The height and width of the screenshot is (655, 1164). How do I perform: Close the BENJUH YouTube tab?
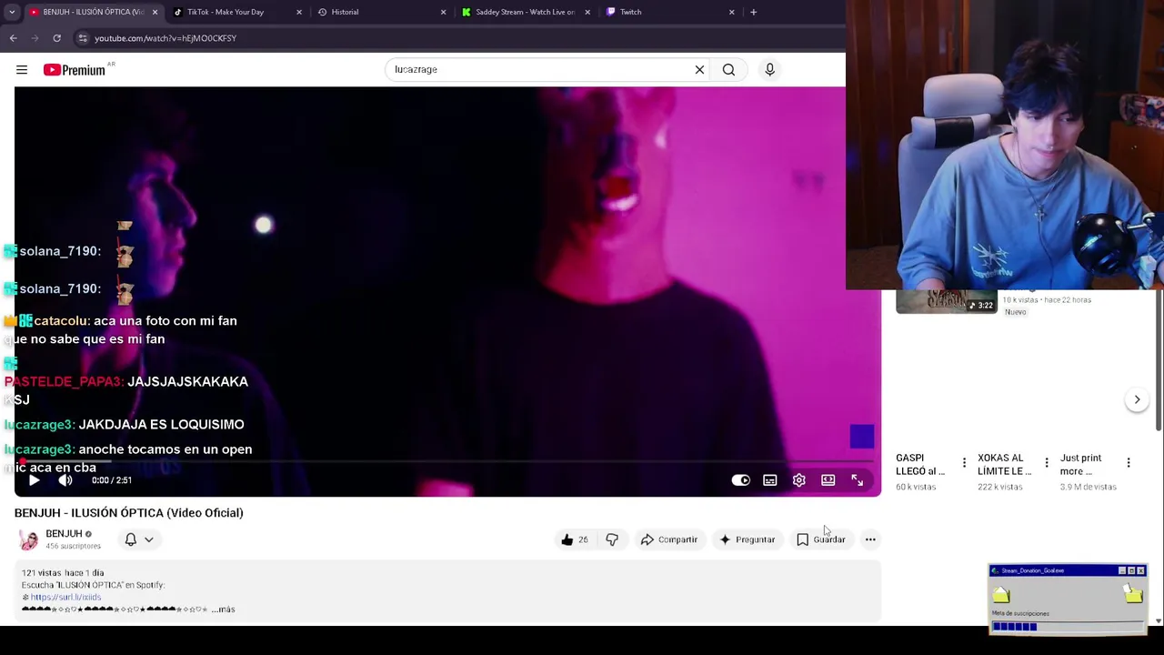click(x=155, y=12)
